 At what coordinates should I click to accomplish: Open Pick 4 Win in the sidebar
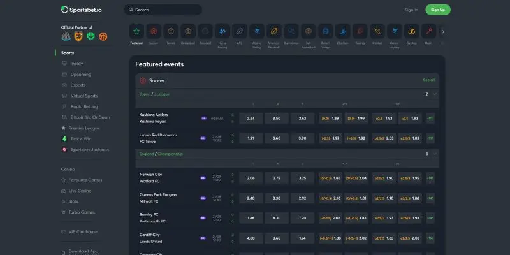tap(81, 139)
